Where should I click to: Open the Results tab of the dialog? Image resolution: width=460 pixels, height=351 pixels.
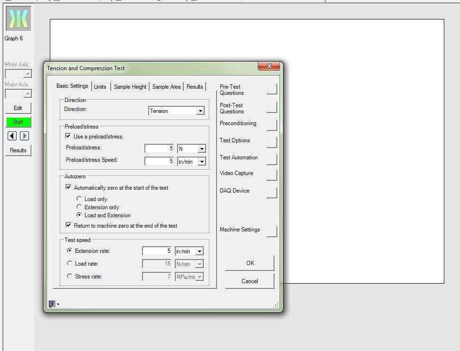click(x=195, y=87)
